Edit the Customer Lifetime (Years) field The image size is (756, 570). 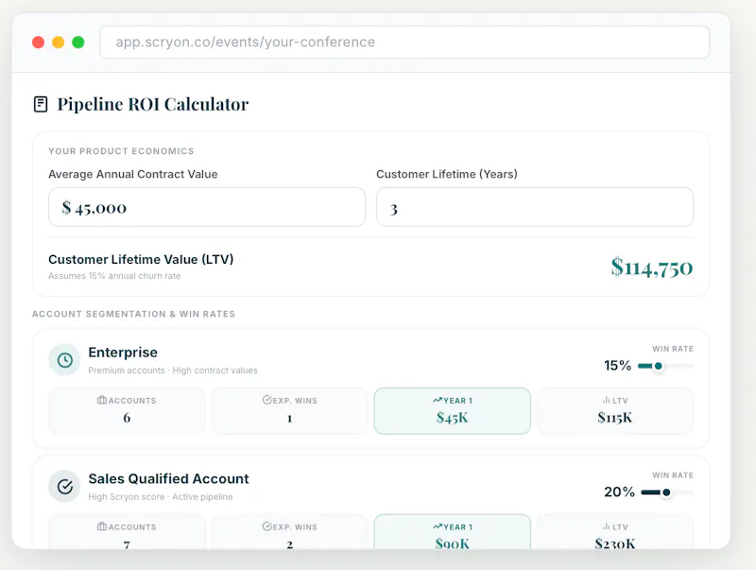(x=535, y=207)
